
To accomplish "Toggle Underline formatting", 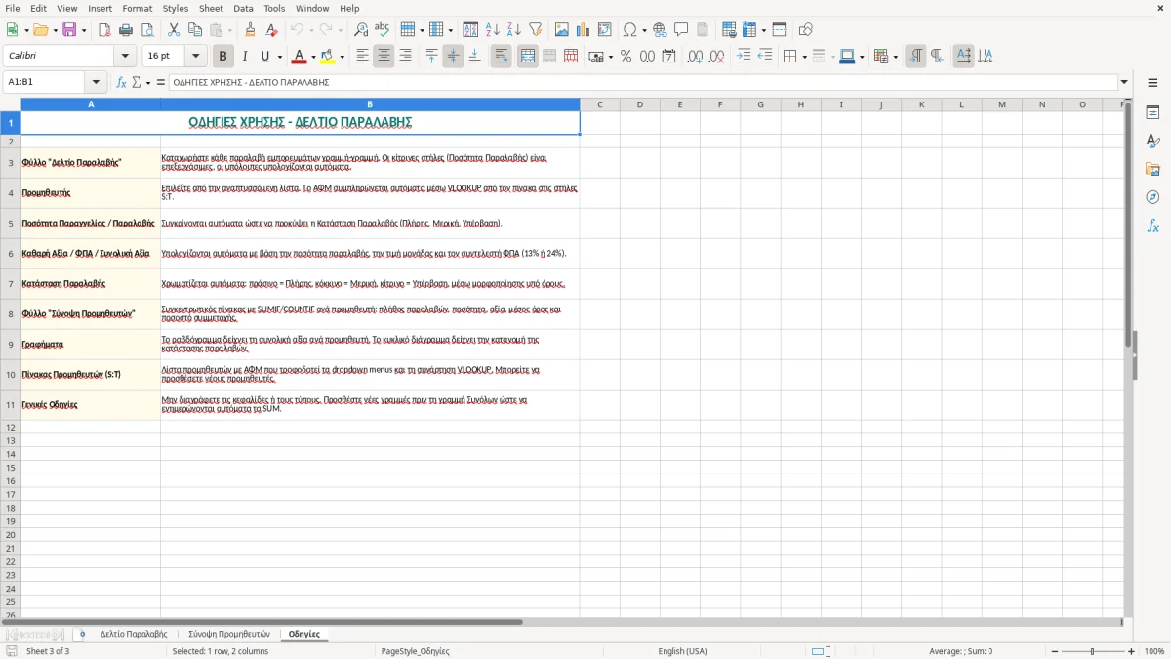I will [x=265, y=57].
